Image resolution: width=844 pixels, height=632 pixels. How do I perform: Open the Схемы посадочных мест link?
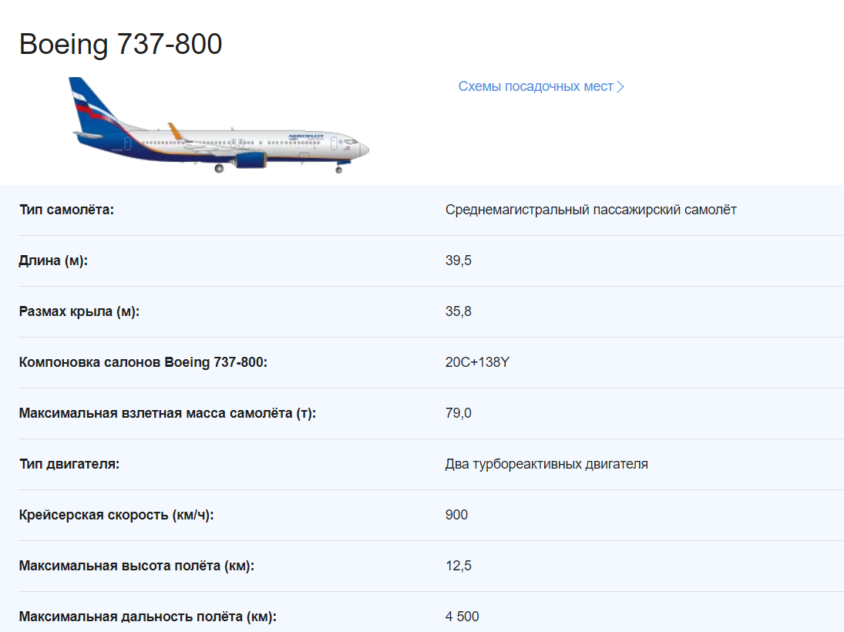[x=536, y=86]
